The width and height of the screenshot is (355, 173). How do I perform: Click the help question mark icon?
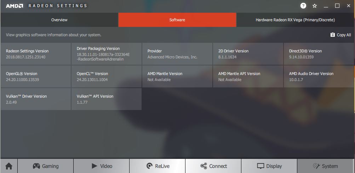tap(303, 6)
